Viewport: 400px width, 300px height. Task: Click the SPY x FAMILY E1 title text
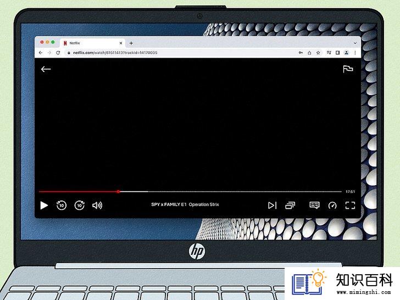click(185, 204)
